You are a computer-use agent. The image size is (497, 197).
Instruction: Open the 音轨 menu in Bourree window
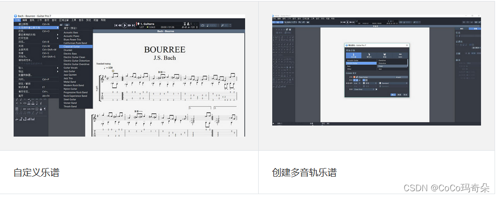point(32,20)
